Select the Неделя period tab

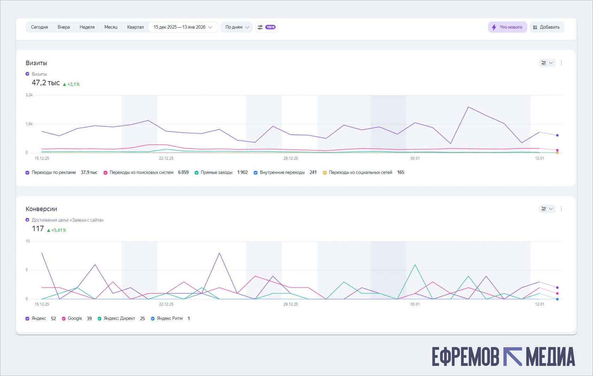(87, 27)
